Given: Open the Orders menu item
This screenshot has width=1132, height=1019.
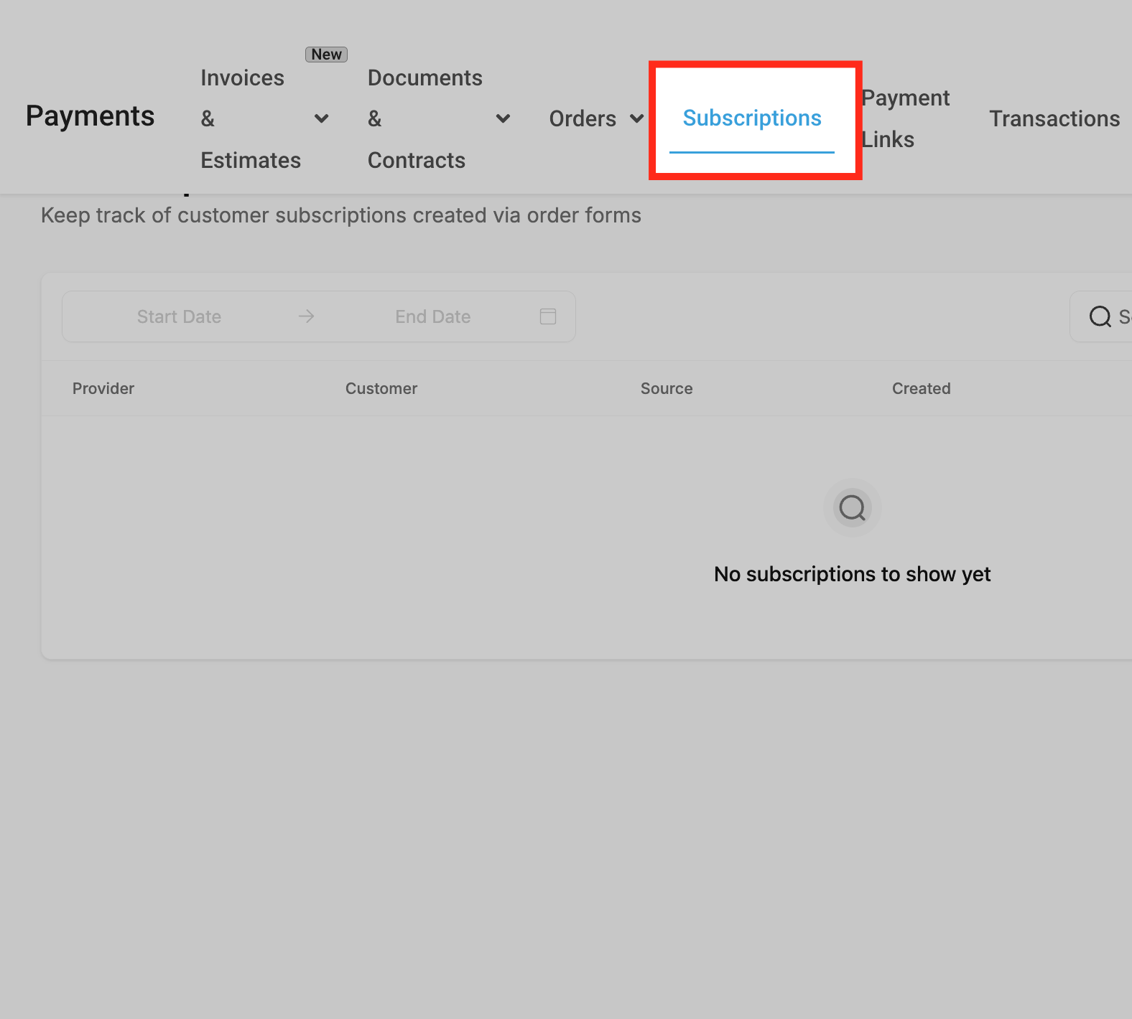Looking at the screenshot, I should [583, 118].
